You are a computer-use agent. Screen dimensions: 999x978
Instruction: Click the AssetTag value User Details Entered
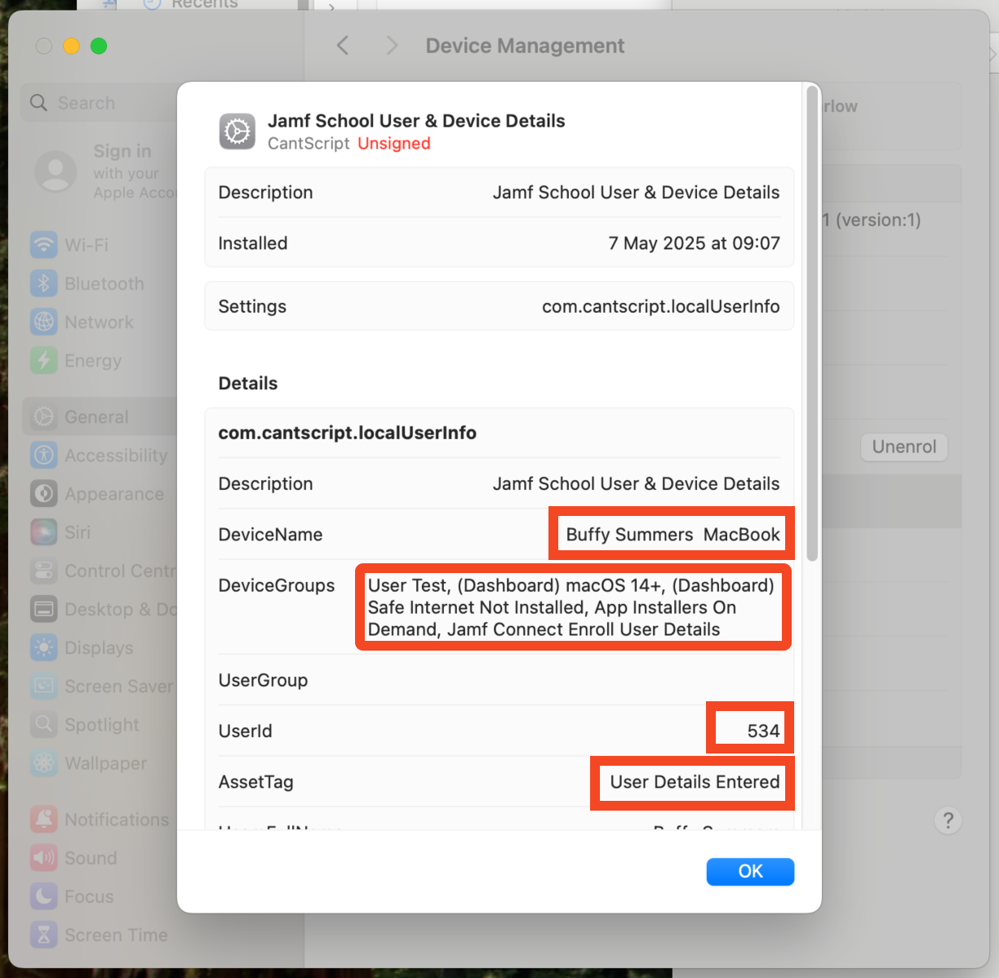695,782
